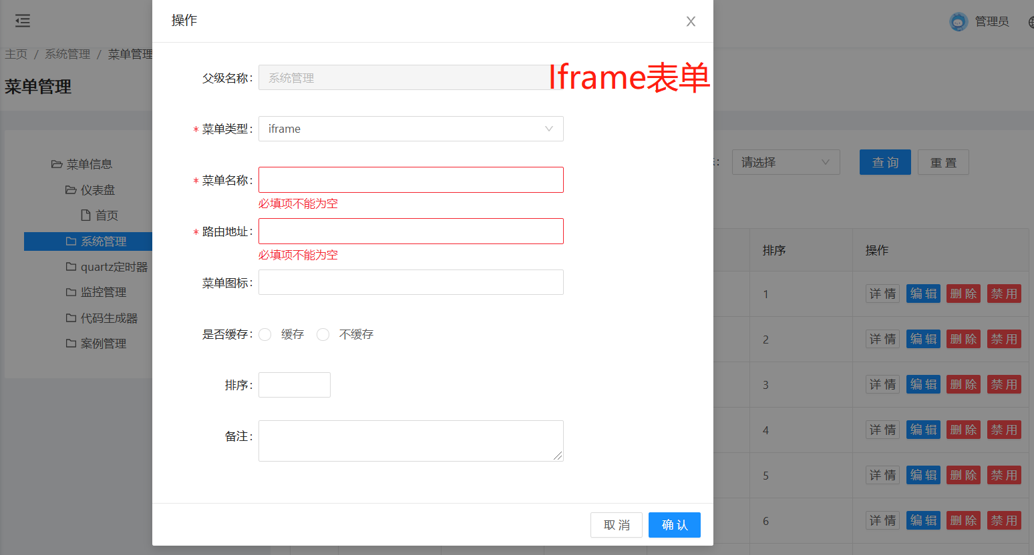
Task: Close the 操作 dialog with X icon
Action: [691, 21]
